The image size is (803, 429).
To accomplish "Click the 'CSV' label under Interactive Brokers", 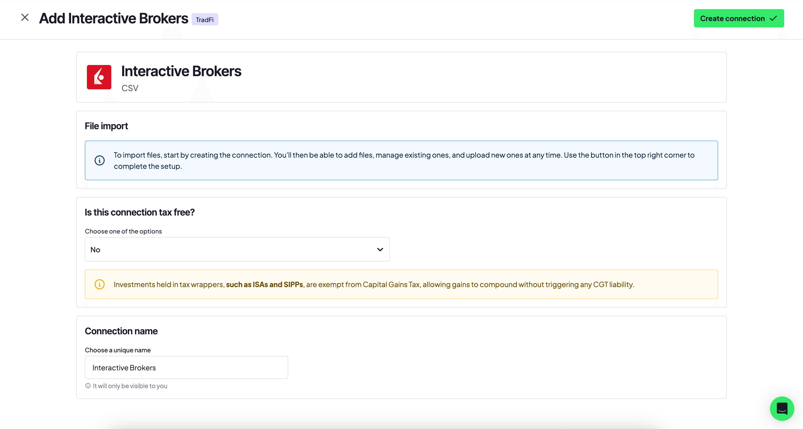I will click(x=130, y=88).
